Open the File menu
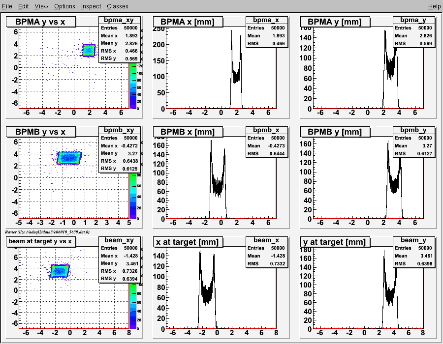443x344 pixels. [7, 6]
